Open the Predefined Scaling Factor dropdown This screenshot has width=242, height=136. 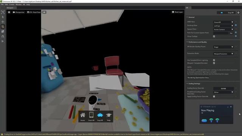coord(223,92)
